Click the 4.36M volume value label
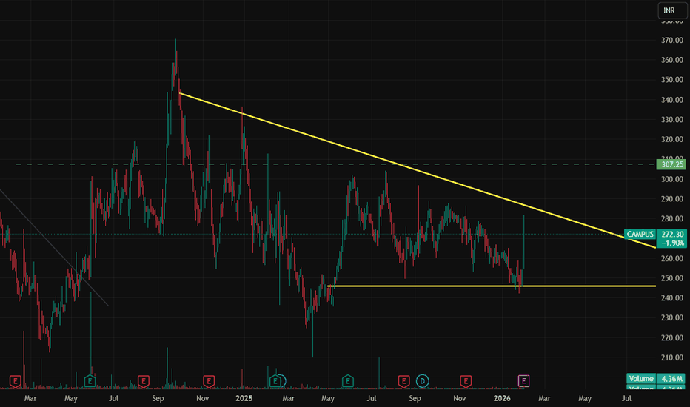 (671, 379)
